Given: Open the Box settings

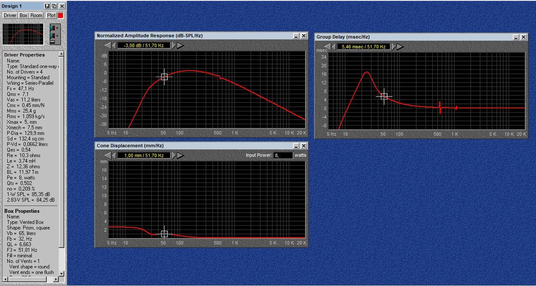Looking at the screenshot, I should click(x=24, y=15).
